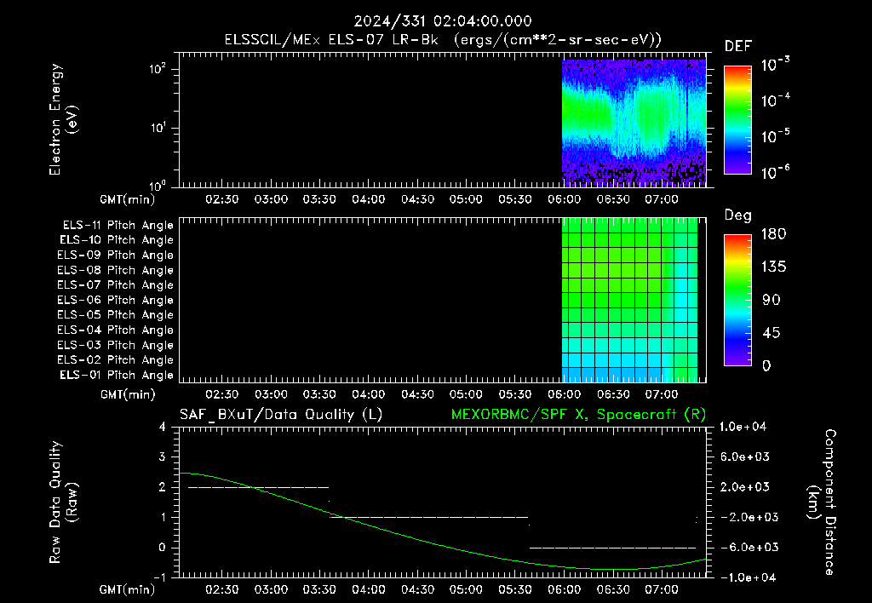Click the 10^-6 label on the DEF color bar
Image resolution: width=872 pixels, height=603 pixels.
click(775, 172)
